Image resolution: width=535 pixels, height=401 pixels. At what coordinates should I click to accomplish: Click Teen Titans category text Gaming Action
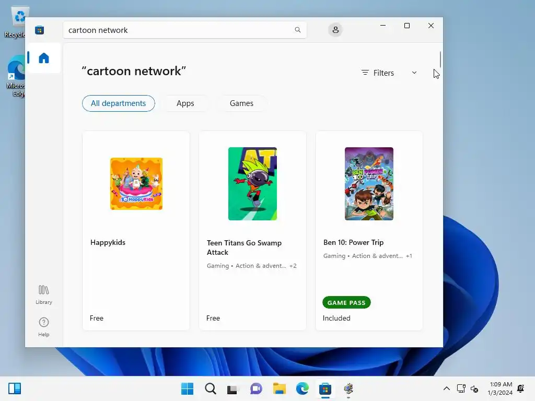251,266
